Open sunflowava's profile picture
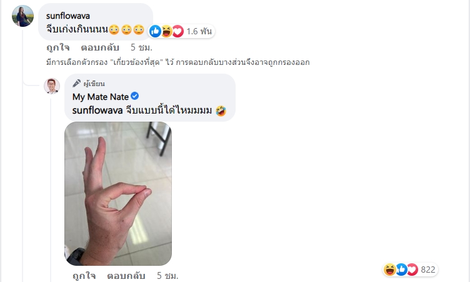Screen dimensions: 470x282 [22, 16]
